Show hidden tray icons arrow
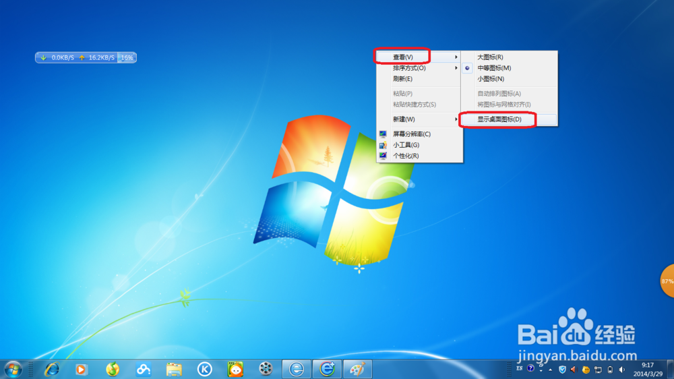This screenshot has height=379, width=674. tap(550, 370)
